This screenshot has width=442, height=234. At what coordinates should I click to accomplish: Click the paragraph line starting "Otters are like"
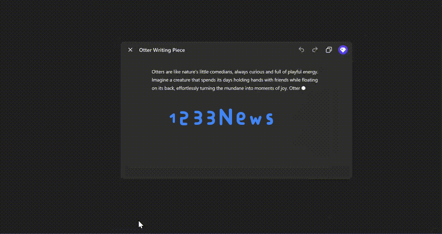coord(235,72)
